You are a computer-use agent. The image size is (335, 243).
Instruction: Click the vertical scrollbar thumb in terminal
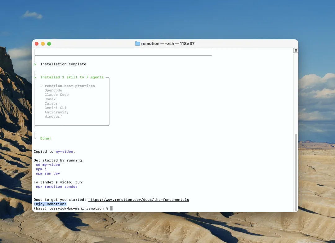coord(296,172)
